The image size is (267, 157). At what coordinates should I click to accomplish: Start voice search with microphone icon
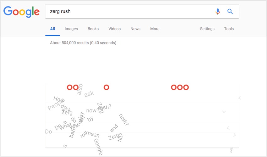click(218, 11)
